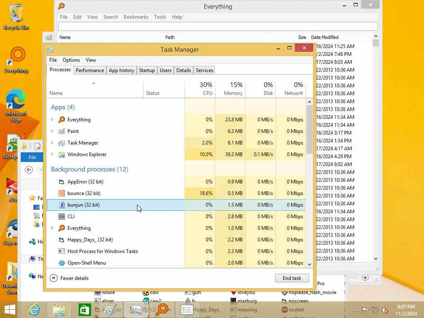
Task: Click the End task button
Action: [x=292, y=278]
